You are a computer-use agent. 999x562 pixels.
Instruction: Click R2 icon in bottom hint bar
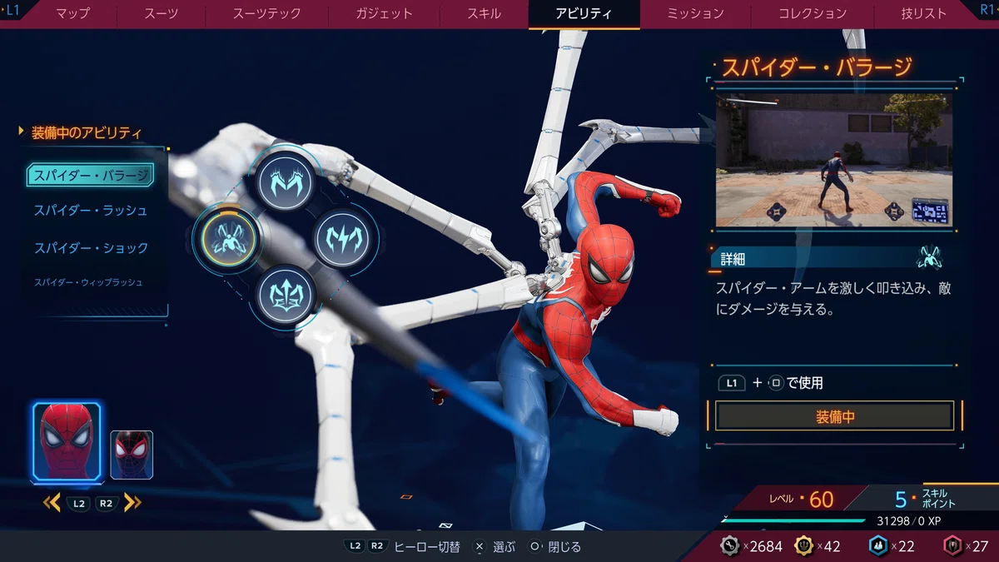tap(377, 547)
